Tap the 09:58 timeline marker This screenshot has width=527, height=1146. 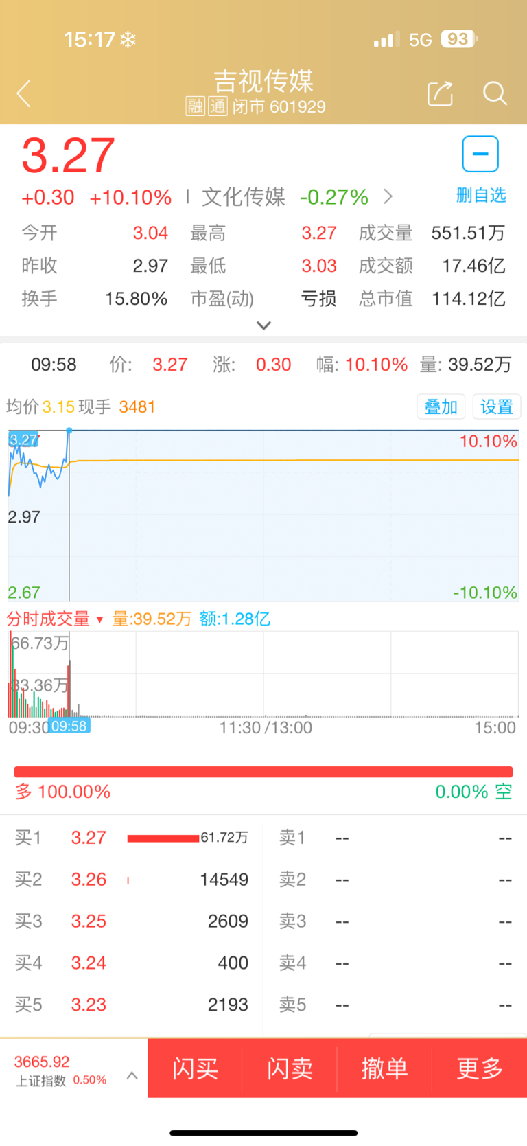69,726
